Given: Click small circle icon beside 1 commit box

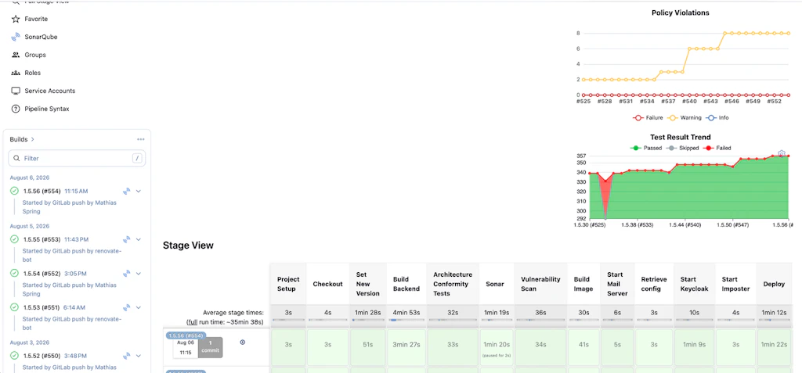Looking at the screenshot, I should tap(243, 343).
